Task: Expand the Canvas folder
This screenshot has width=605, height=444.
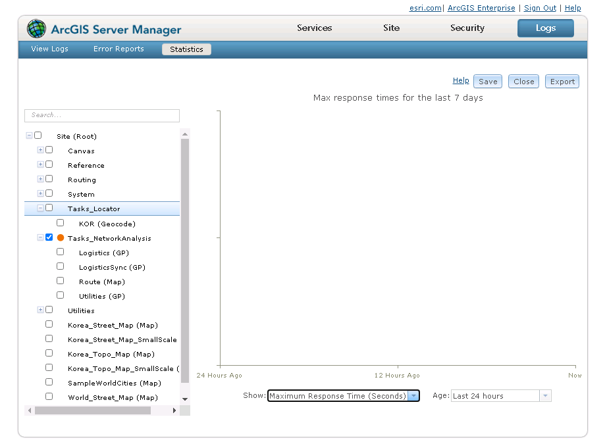Action: tap(40, 150)
